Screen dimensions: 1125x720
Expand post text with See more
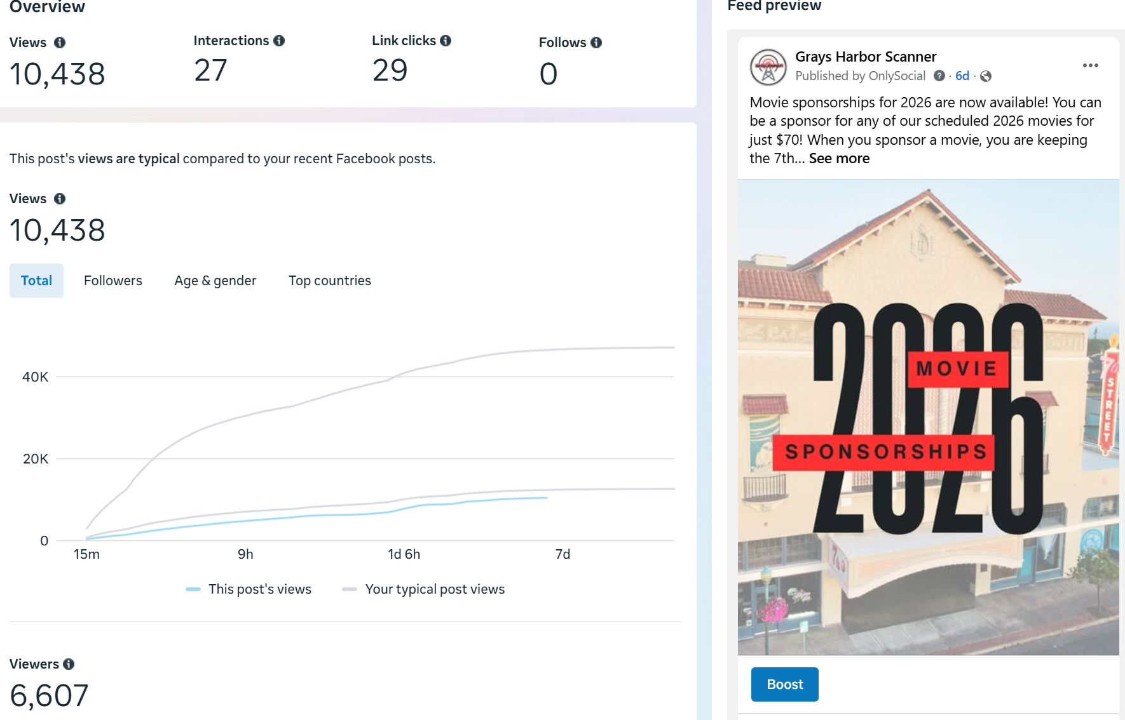click(x=839, y=159)
